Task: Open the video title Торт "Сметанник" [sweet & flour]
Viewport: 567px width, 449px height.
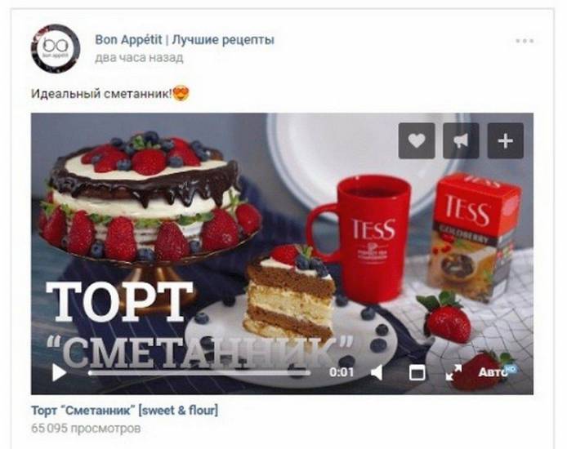Action: [x=125, y=411]
